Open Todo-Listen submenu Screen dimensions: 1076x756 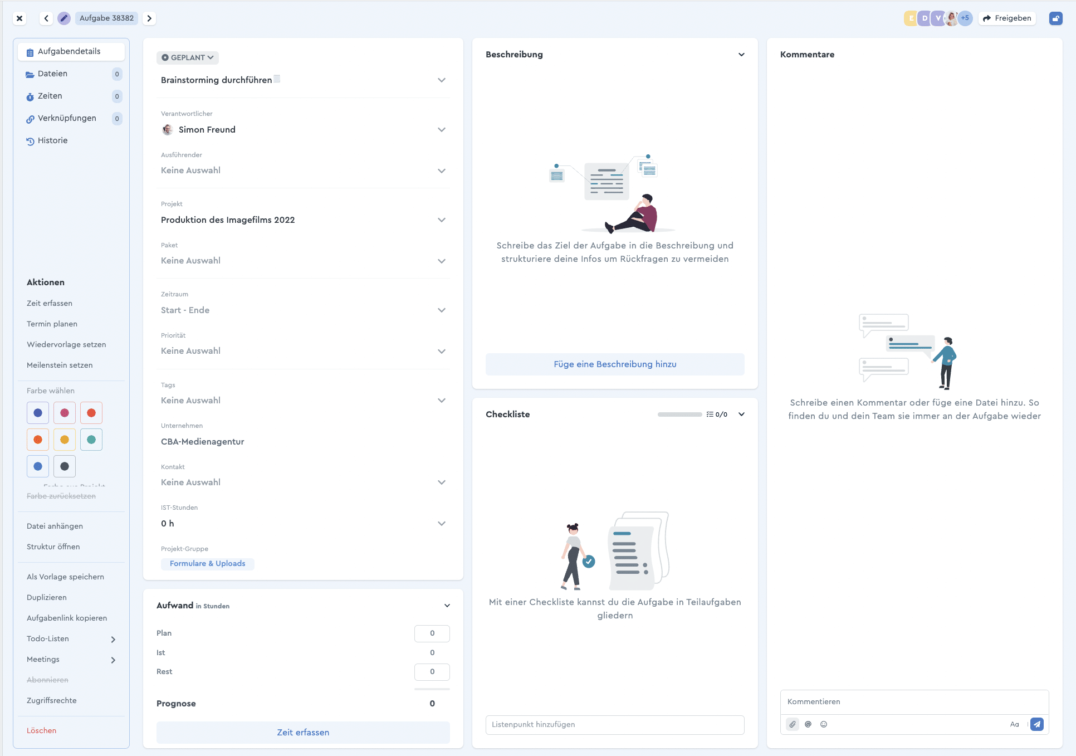click(x=71, y=639)
